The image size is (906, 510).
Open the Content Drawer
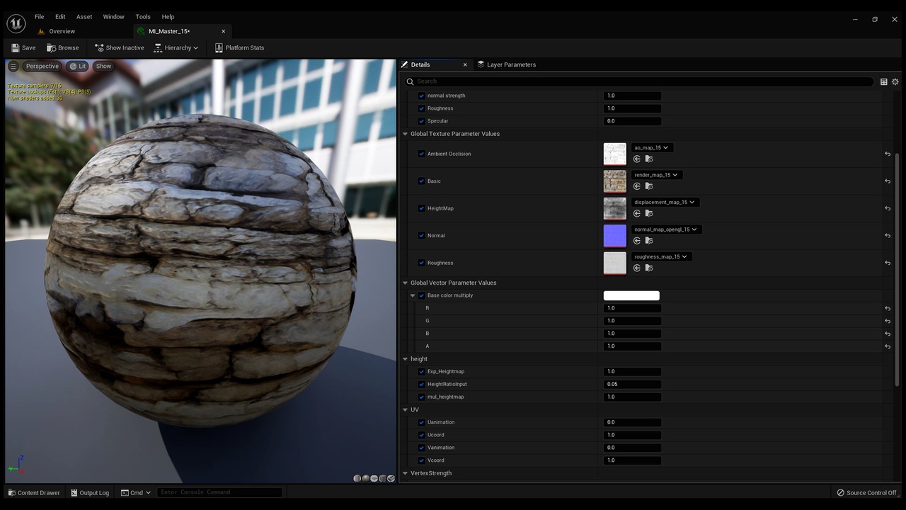coord(34,492)
